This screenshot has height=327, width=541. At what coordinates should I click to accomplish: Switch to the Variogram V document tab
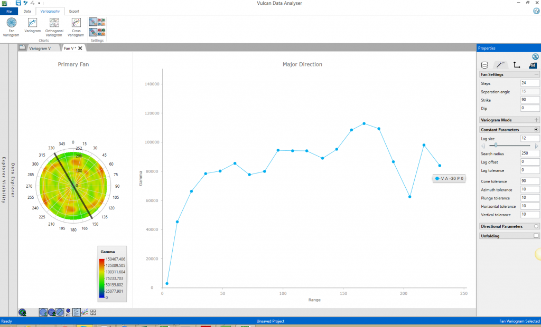click(40, 48)
